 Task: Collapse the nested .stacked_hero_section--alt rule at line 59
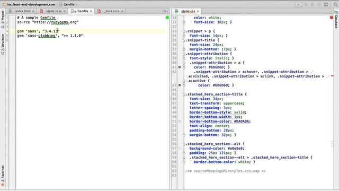pyautogui.click(x=184, y=158)
